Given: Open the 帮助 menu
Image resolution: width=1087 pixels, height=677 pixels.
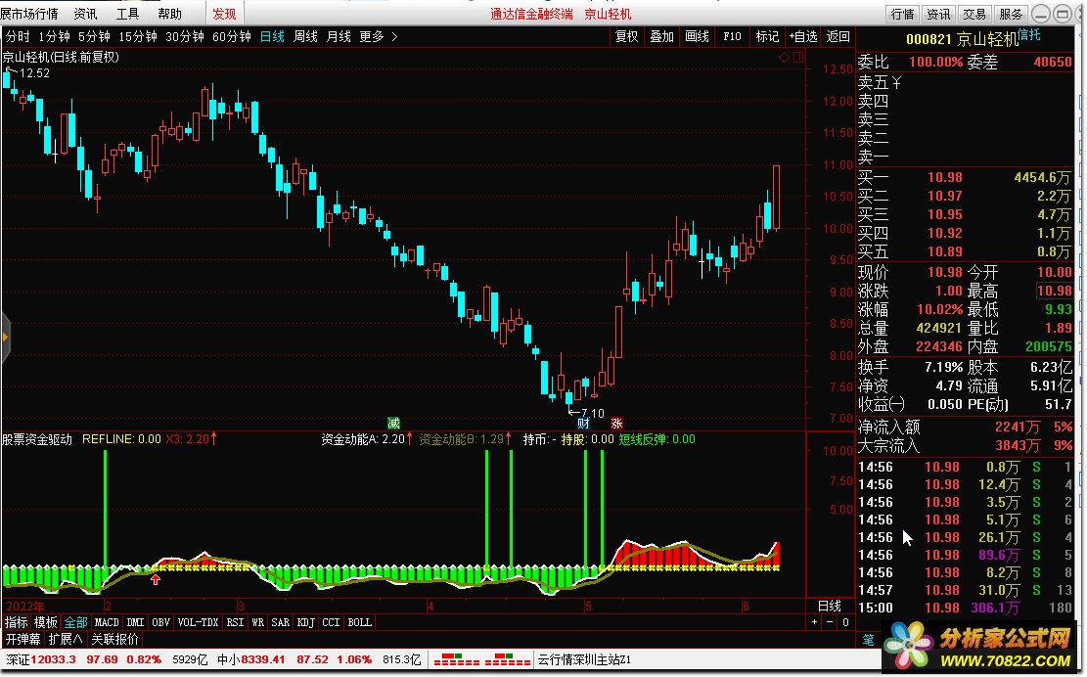Looking at the screenshot, I should [x=169, y=14].
